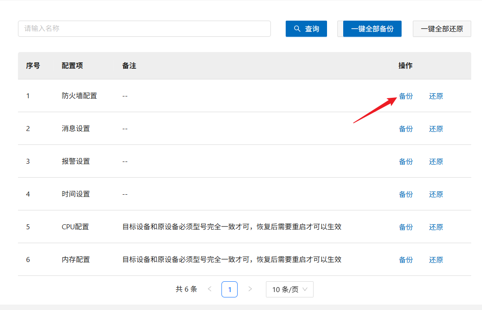This screenshot has width=482, height=310.
Task: Click the 查询 search button
Action: (306, 29)
